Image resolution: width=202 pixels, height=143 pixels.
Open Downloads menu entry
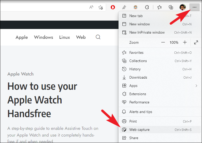tap(160, 78)
